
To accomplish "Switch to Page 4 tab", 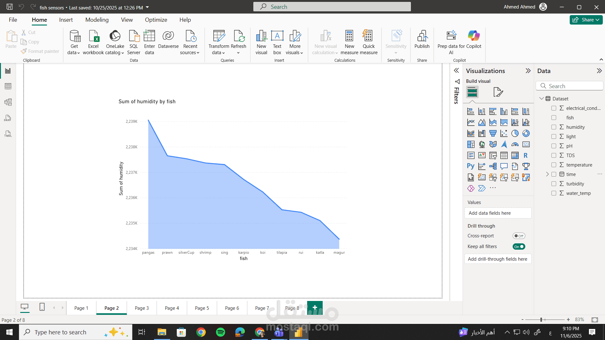I will tap(172, 308).
